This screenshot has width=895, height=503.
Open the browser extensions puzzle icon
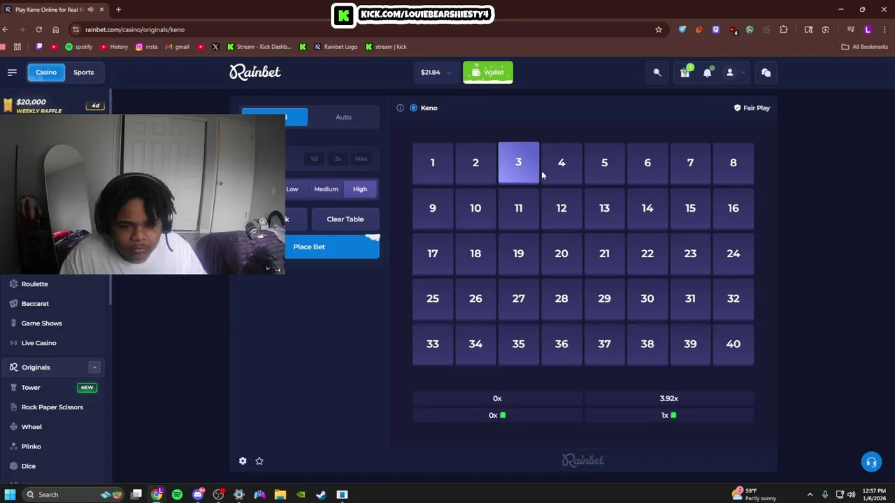[783, 29]
